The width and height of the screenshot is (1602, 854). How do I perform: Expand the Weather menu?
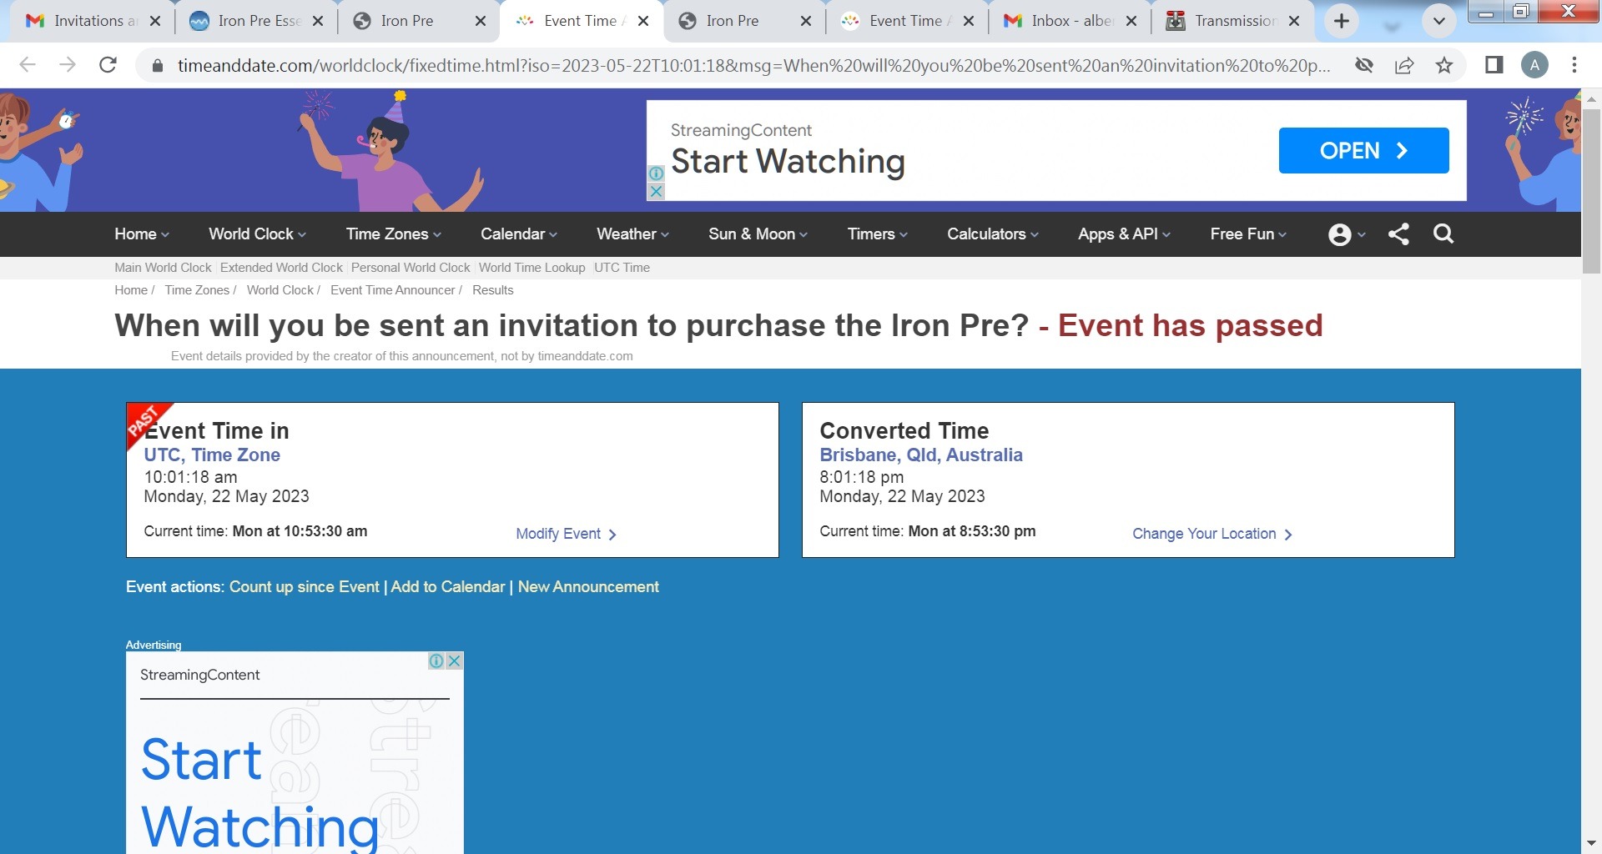point(632,234)
